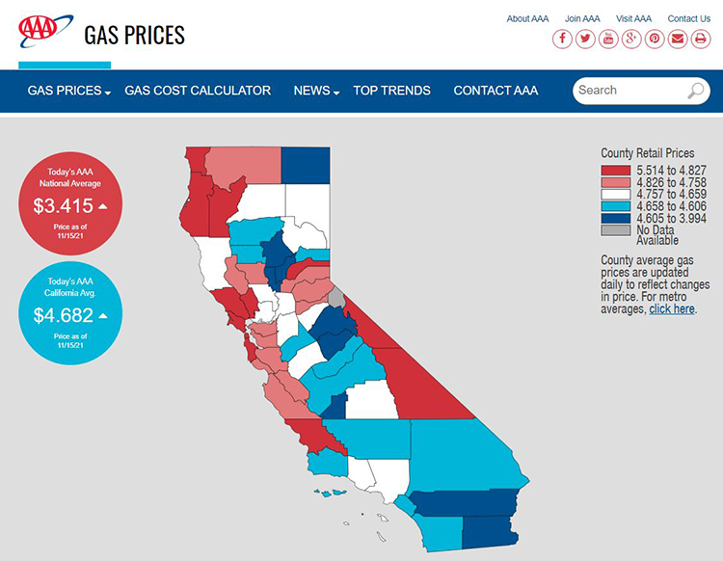Click the search magnifying glass icon
Screen dimensions: 723x561
696,91
